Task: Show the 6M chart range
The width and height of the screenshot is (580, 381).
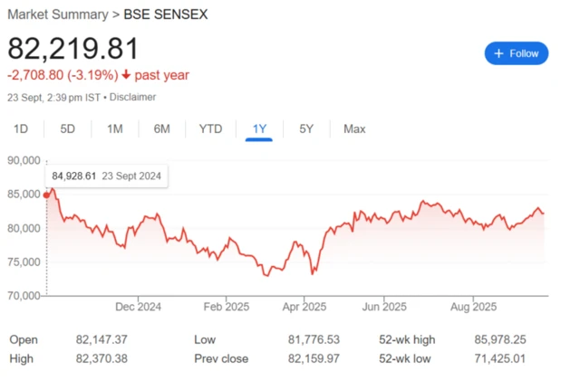Action: tap(161, 129)
